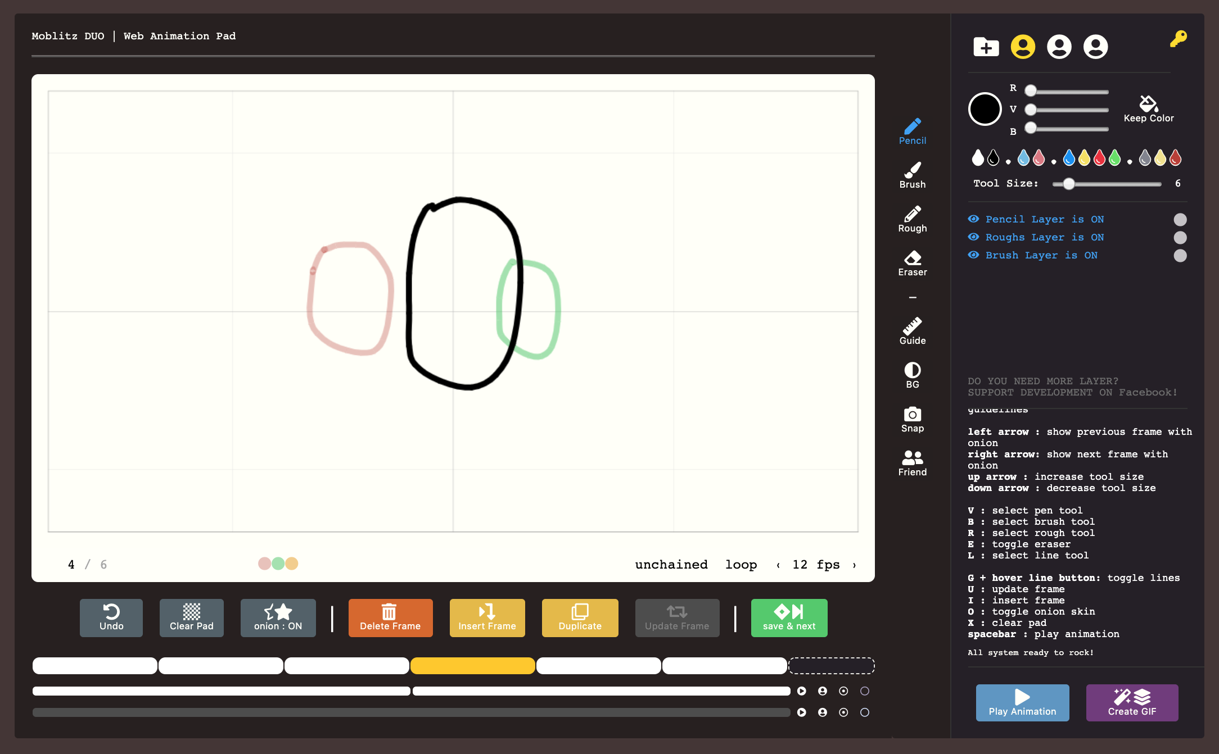Image resolution: width=1219 pixels, height=754 pixels.
Task: Toggle Pencil Layer visibility
Action: pyautogui.click(x=973, y=219)
